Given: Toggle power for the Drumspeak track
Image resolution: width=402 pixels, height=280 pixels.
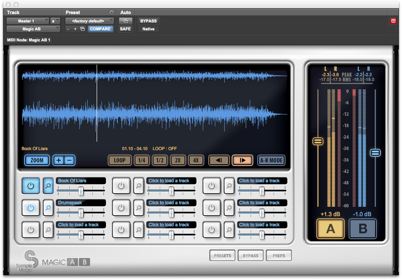Looking at the screenshot, I should pyautogui.click(x=30, y=208).
